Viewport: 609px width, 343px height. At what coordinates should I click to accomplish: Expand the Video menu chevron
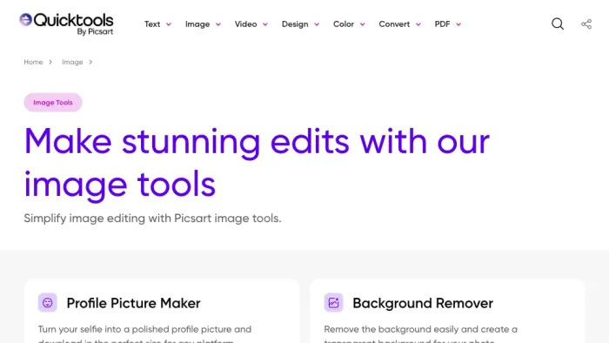coord(265,24)
